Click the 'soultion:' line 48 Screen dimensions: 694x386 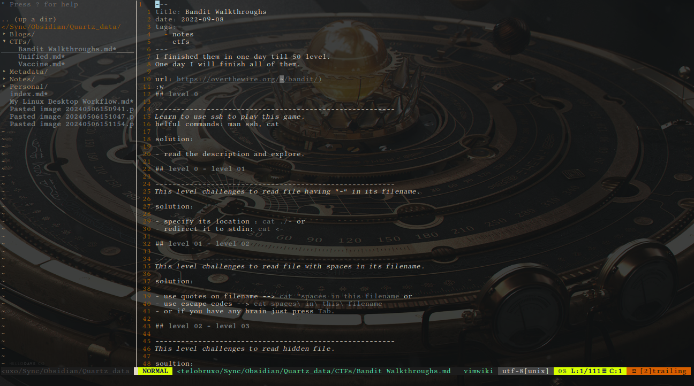click(175, 364)
